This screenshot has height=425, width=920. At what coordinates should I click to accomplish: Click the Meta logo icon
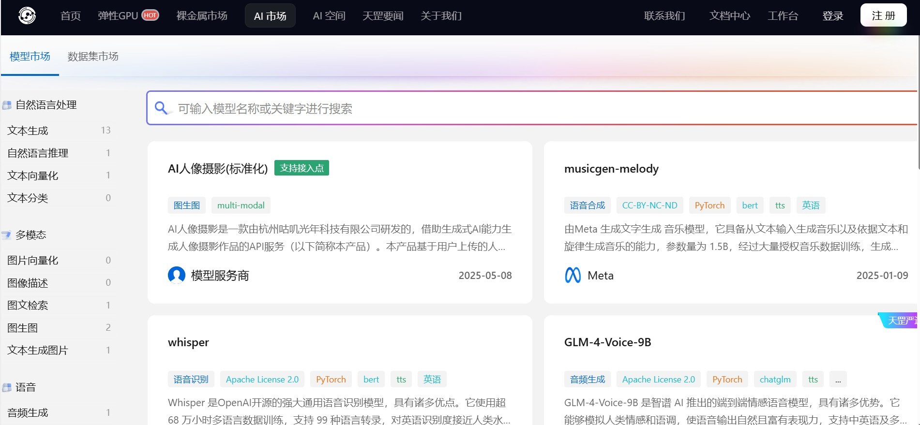pyautogui.click(x=573, y=276)
